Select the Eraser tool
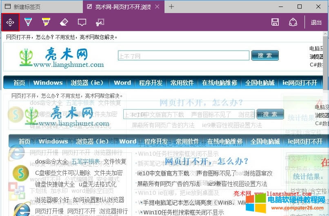The image size is (329, 216). (x=64, y=22)
